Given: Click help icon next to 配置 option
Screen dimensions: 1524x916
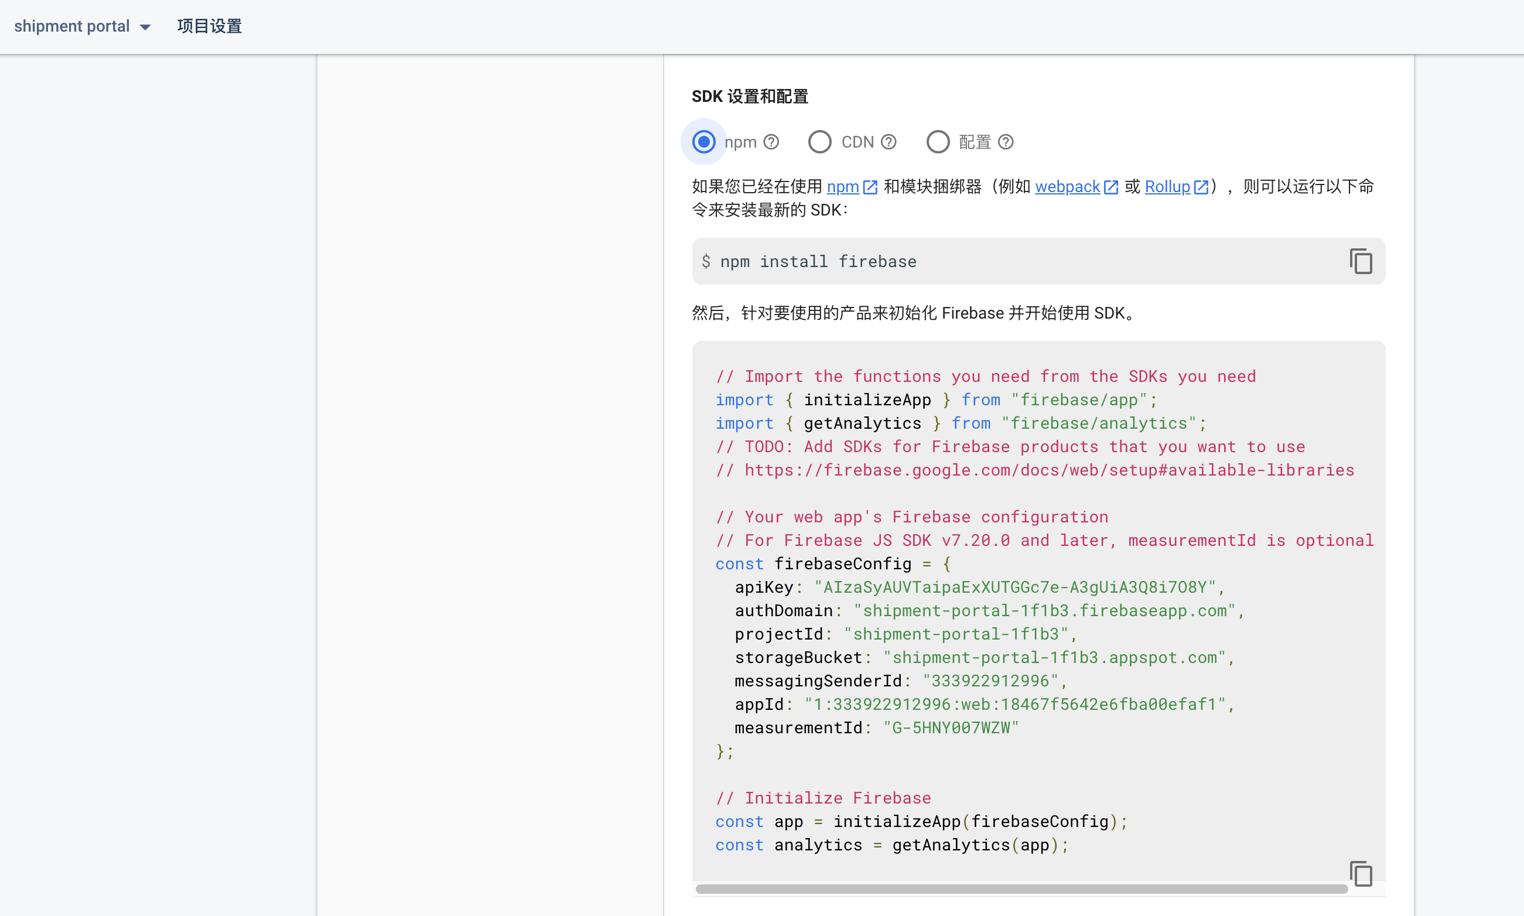Looking at the screenshot, I should click(x=1006, y=142).
